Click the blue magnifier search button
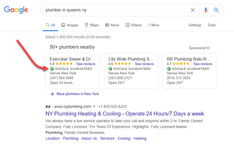The image size is (234, 145). click(x=216, y=10)
